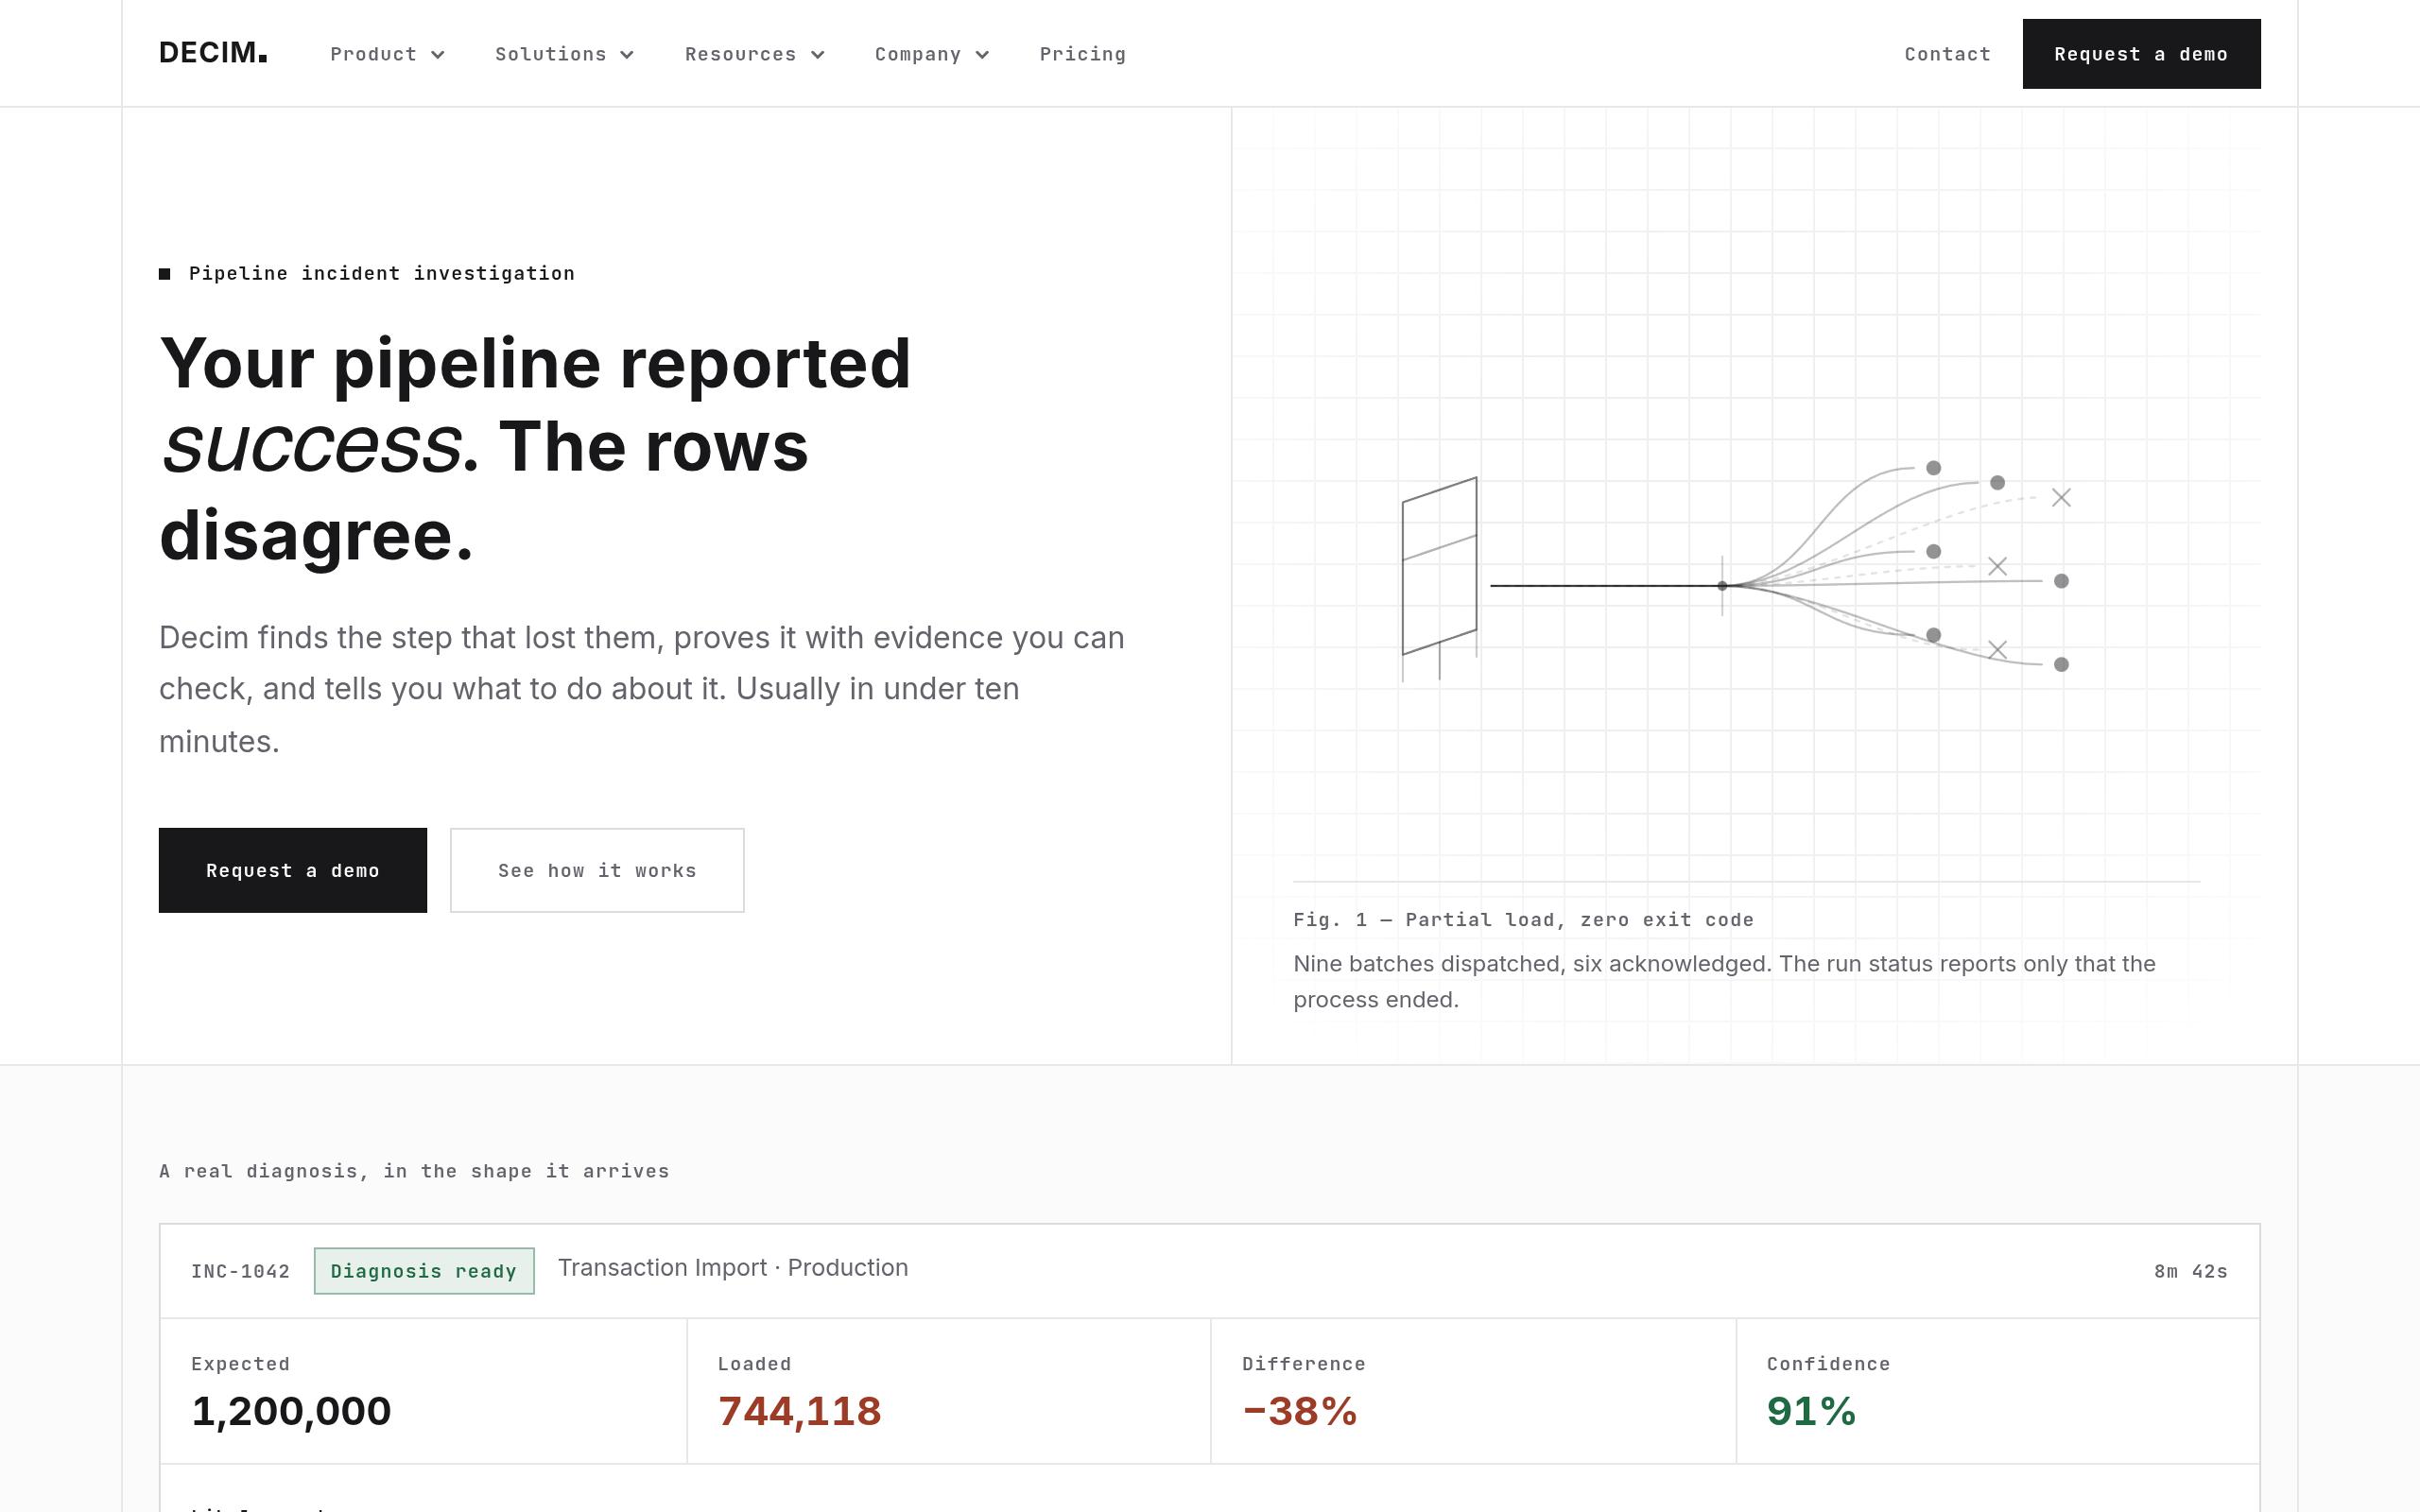Open the Resources dropdown
This screenshot has height=1512, width=2420.
pyautogui.click(x=754, y=54)
